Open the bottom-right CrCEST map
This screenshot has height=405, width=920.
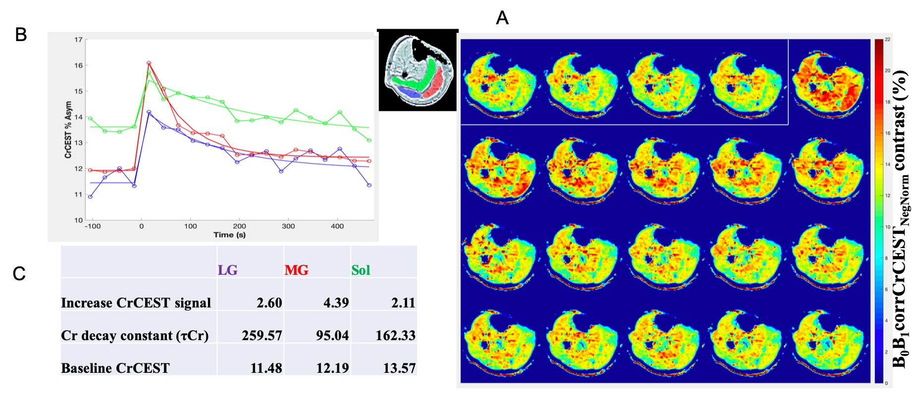pos(828,342)
